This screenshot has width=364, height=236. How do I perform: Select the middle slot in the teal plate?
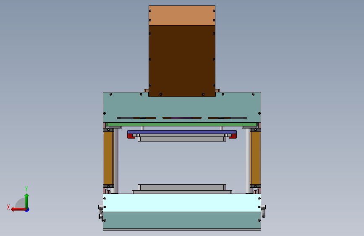click(x=182, y=118)
